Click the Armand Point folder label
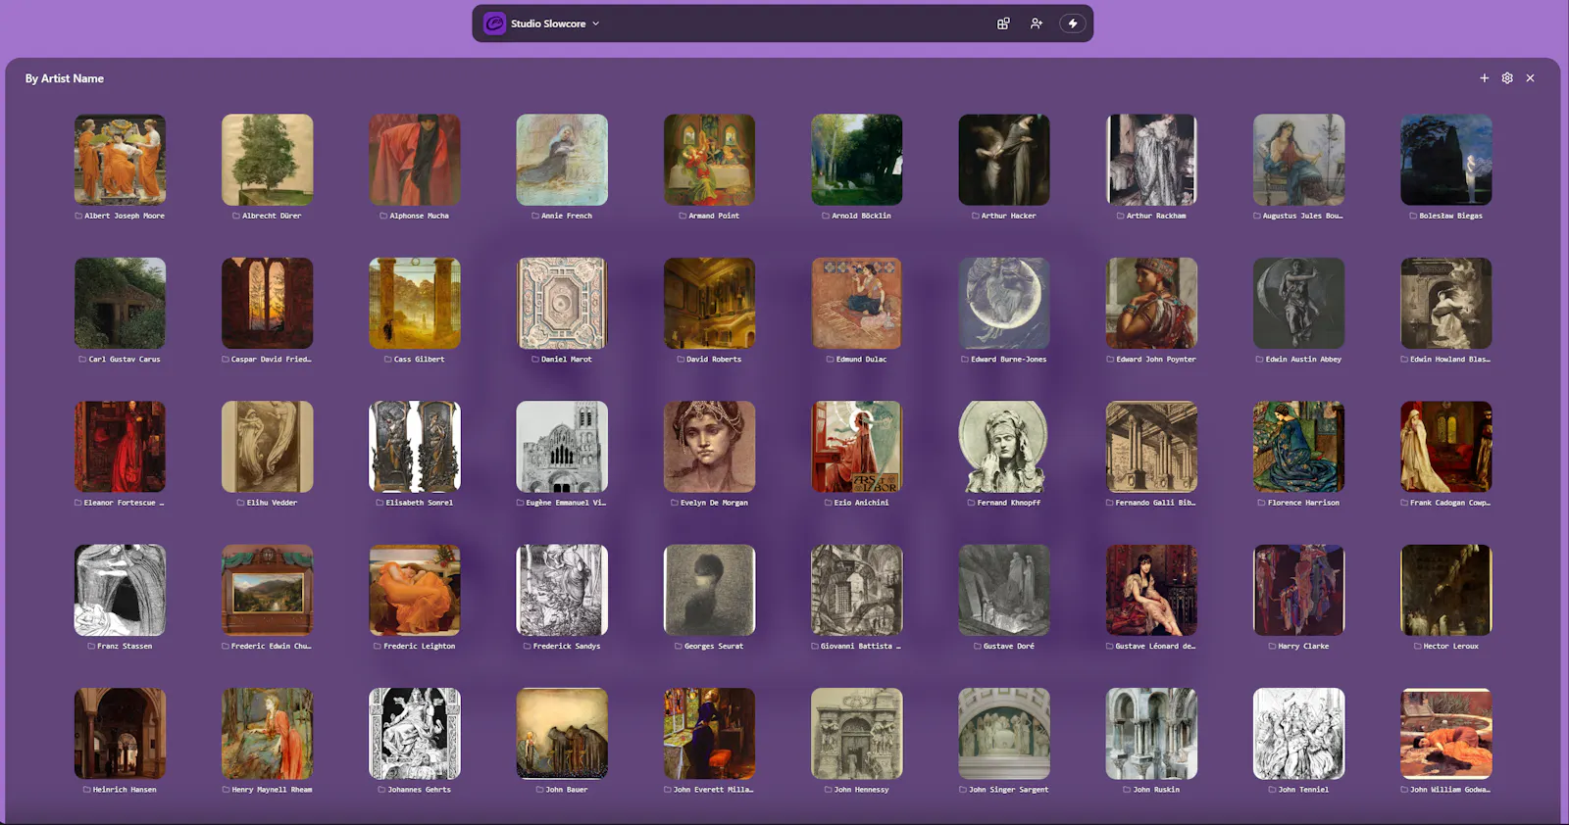1569x825 pixels. 709,216
